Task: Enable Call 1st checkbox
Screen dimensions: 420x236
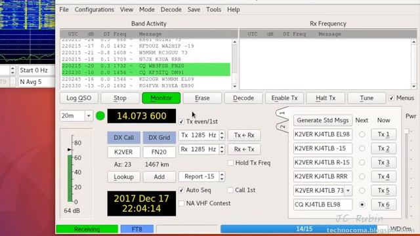Action: [230, 190]
